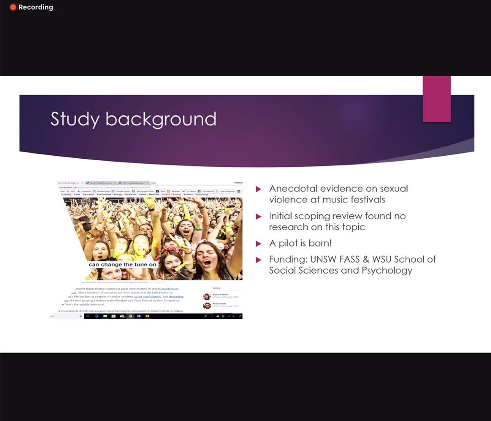Click the 'Funding: UNSW FASS & WSU' bullet

coord(352,265)
